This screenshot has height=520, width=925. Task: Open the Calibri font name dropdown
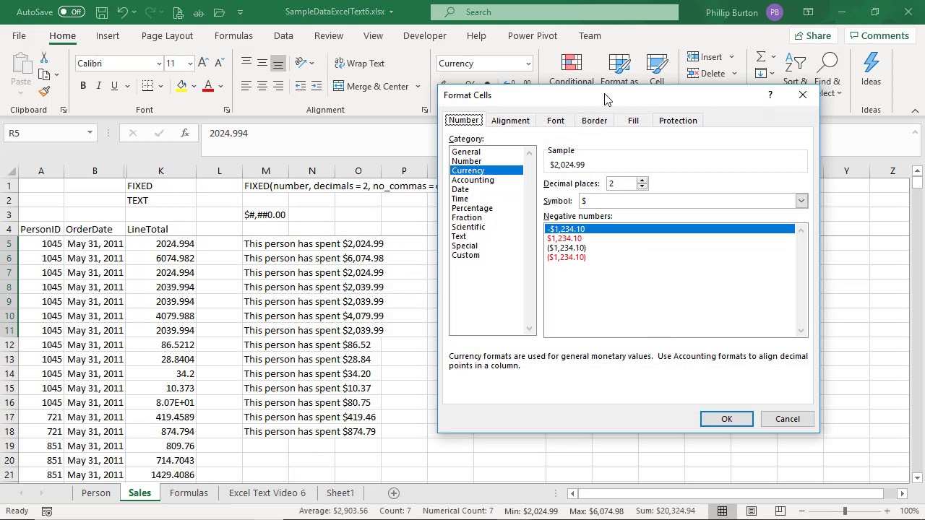(159, 64)
